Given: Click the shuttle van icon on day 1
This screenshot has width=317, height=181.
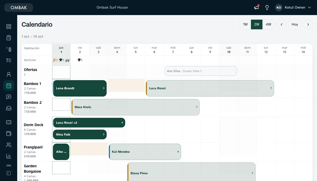Looking at the screenshot, I should pyautogui.click(x=68, y=60).
